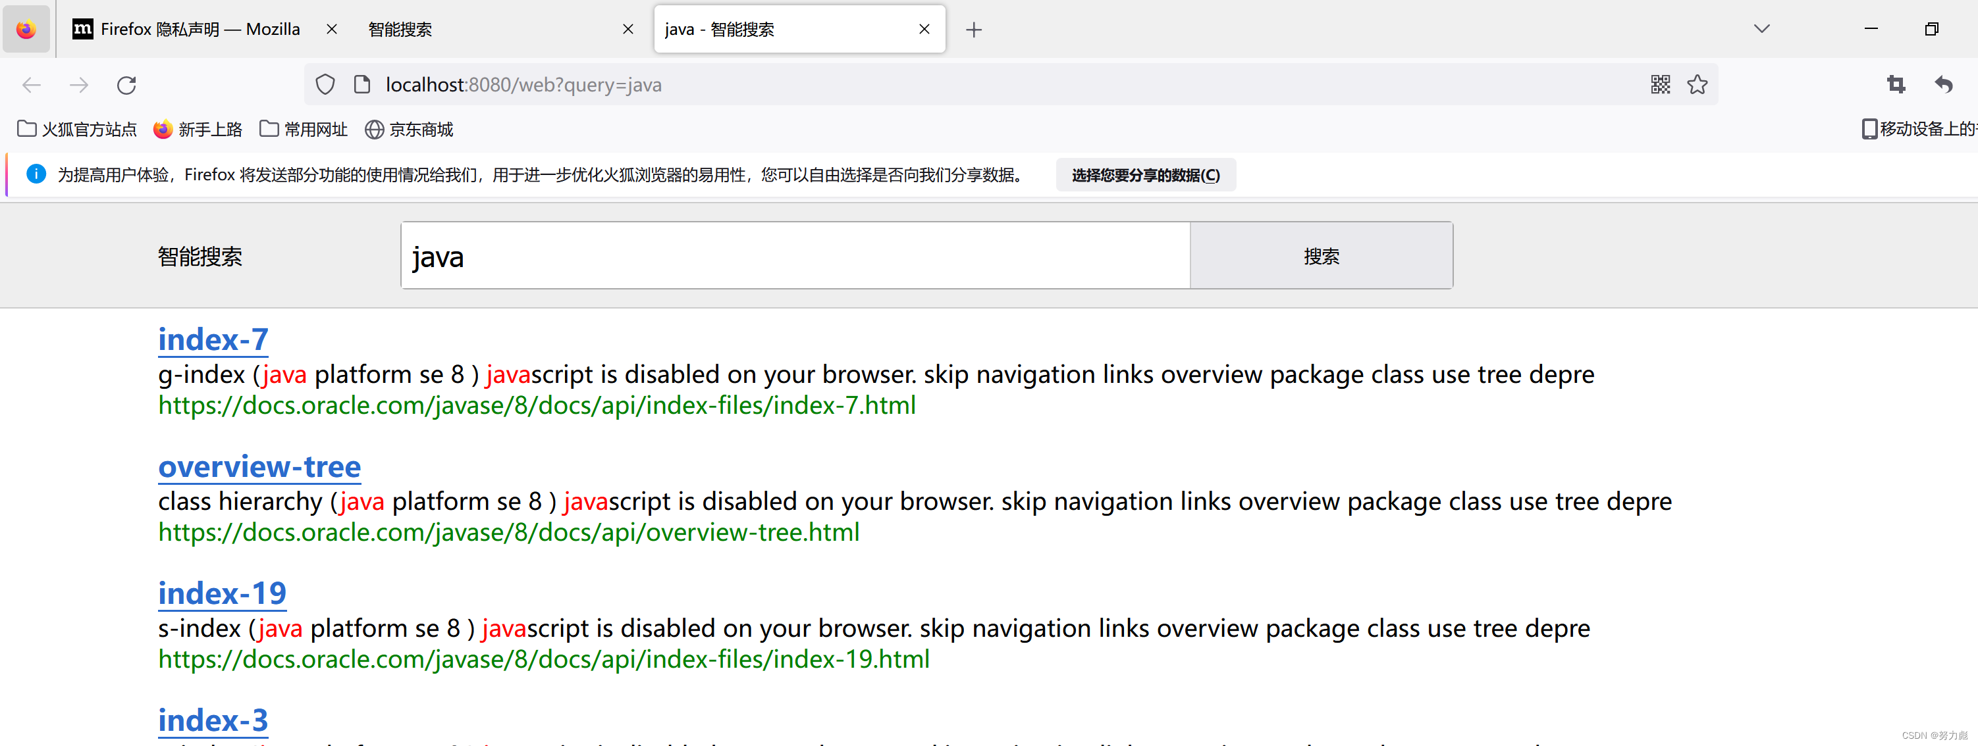
Task: Open 移动设备上的 bookmarks folder
Action: point(1918,129)
